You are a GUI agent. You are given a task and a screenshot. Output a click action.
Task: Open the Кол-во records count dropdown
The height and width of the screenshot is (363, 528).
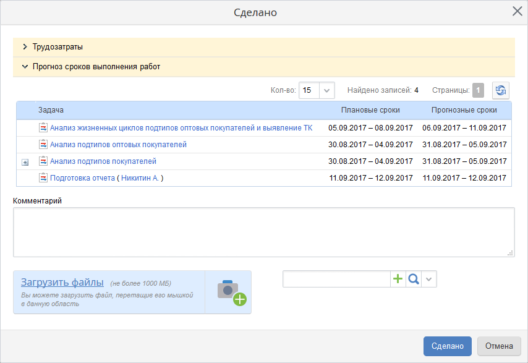pos(327,90)
